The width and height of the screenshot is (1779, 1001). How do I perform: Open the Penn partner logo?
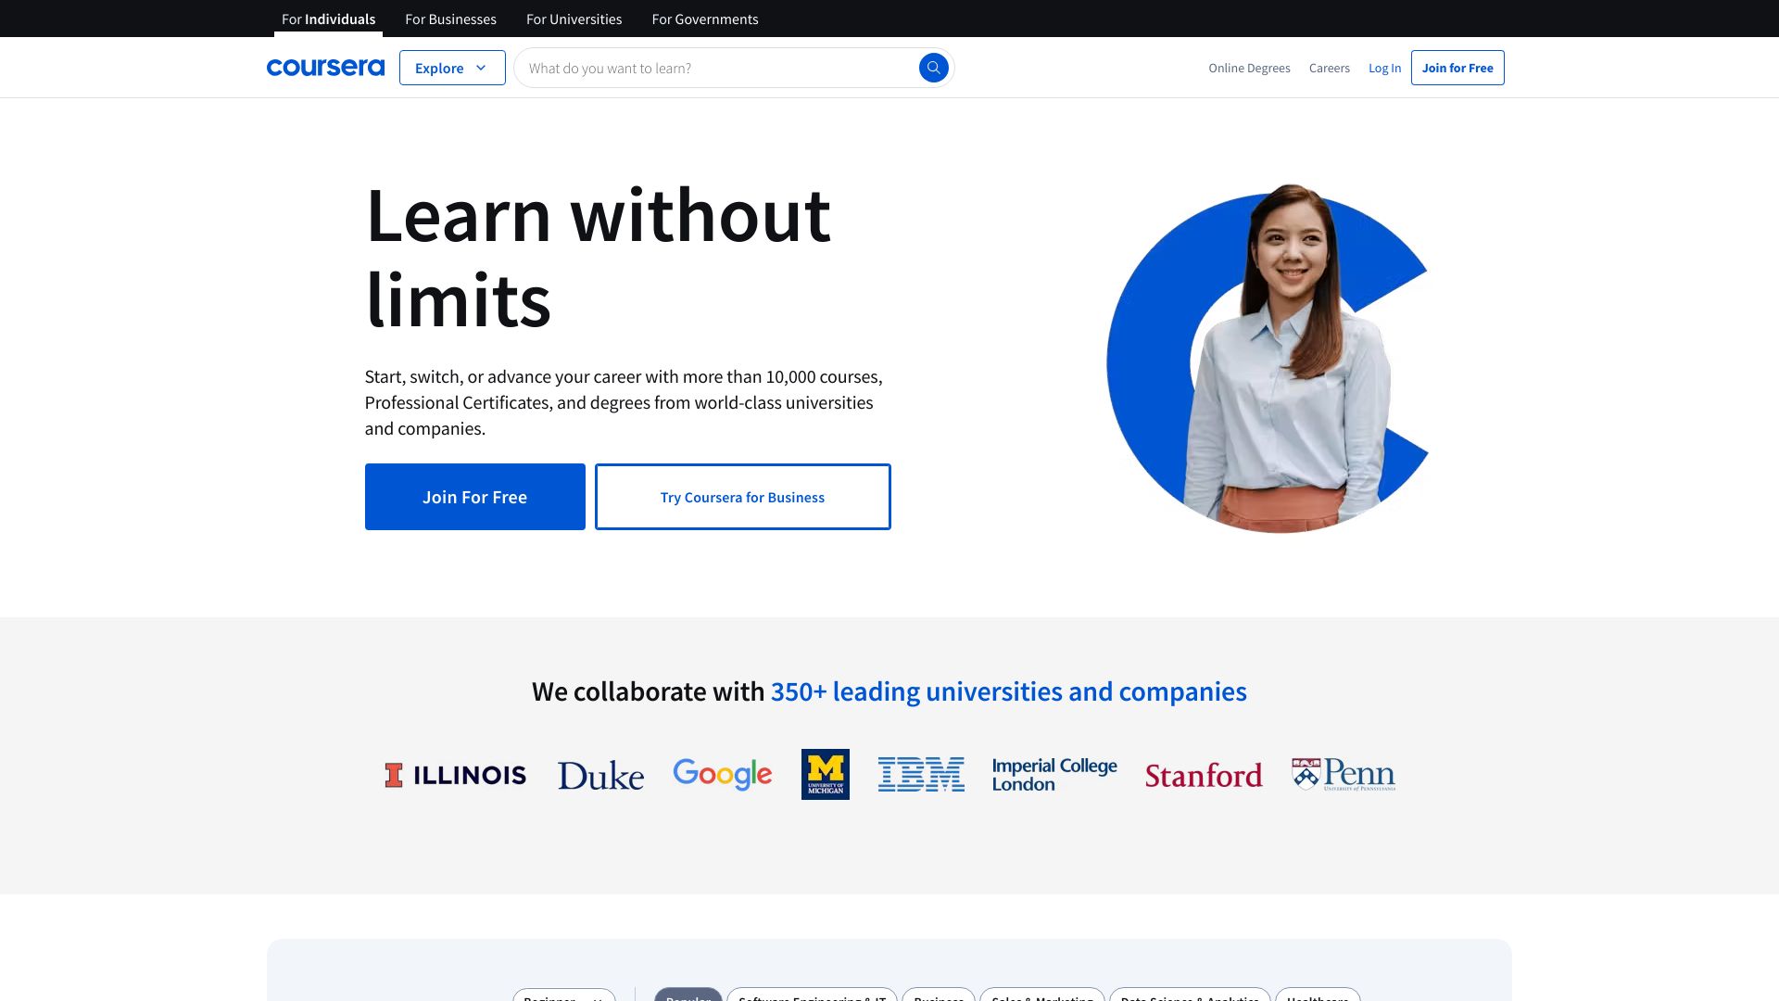click(x=1344, y=774)
